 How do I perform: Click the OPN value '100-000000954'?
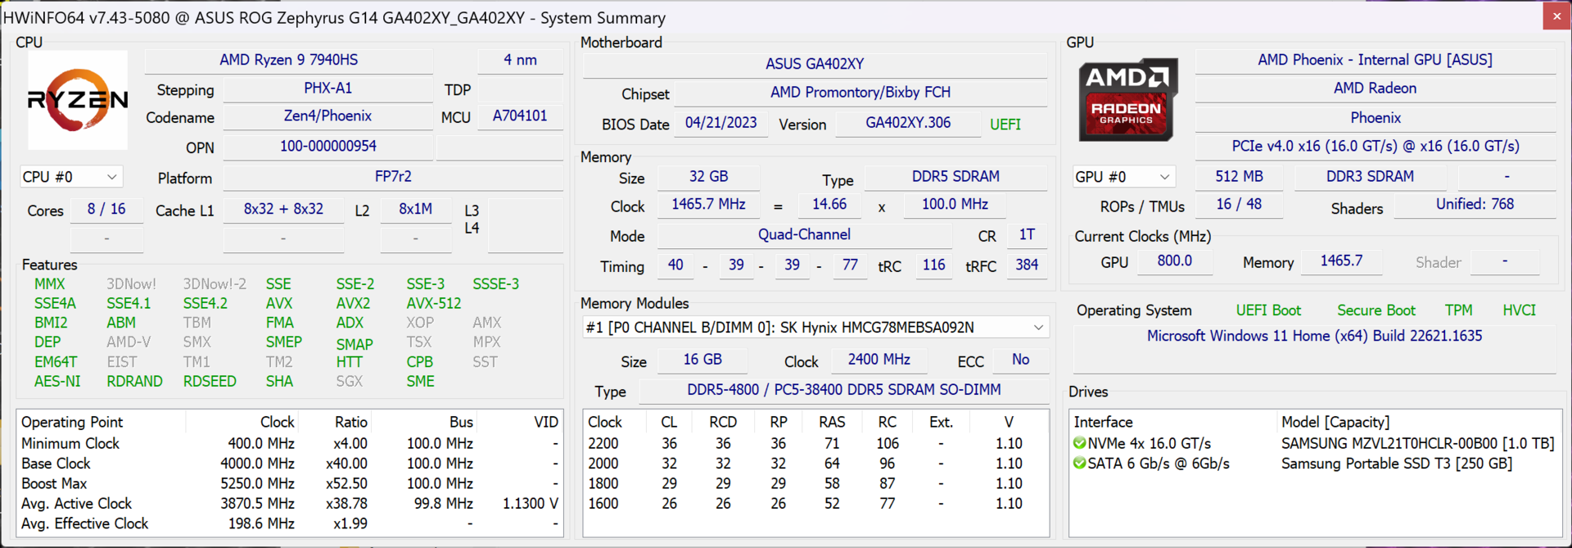coord(327,147)
